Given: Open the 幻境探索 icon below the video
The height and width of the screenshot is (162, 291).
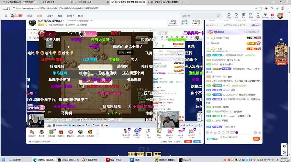Looking at the screenshot, I should (x=80, y=133).
